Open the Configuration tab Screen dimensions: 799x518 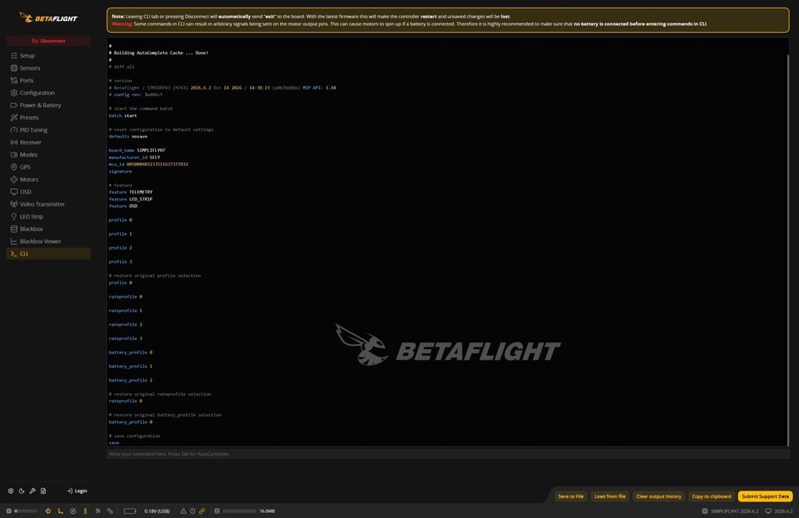click(x=48, y=93)
